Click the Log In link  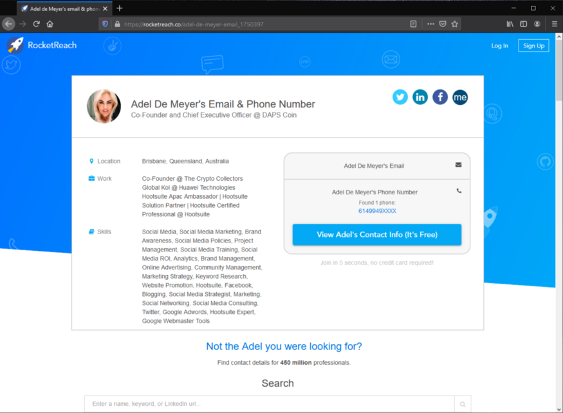coord(499,46)
